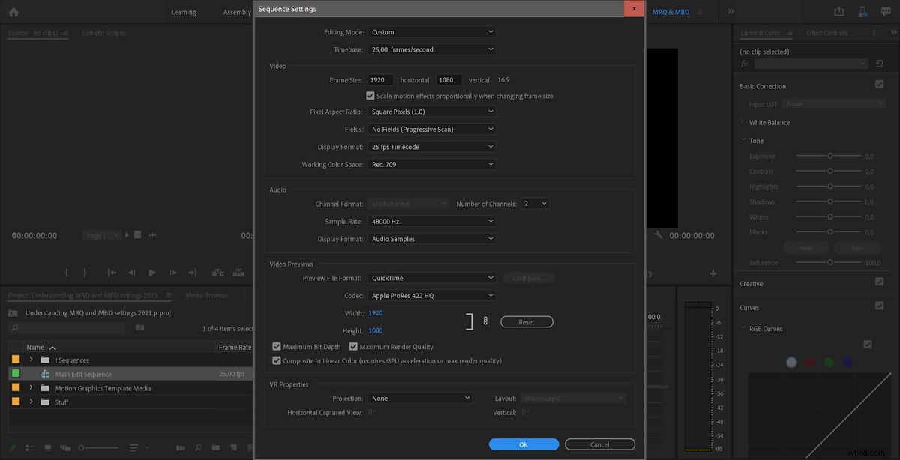Disable Maximum Render Quality
Viewport: 900px width, 460px height.
pos(354,346)
